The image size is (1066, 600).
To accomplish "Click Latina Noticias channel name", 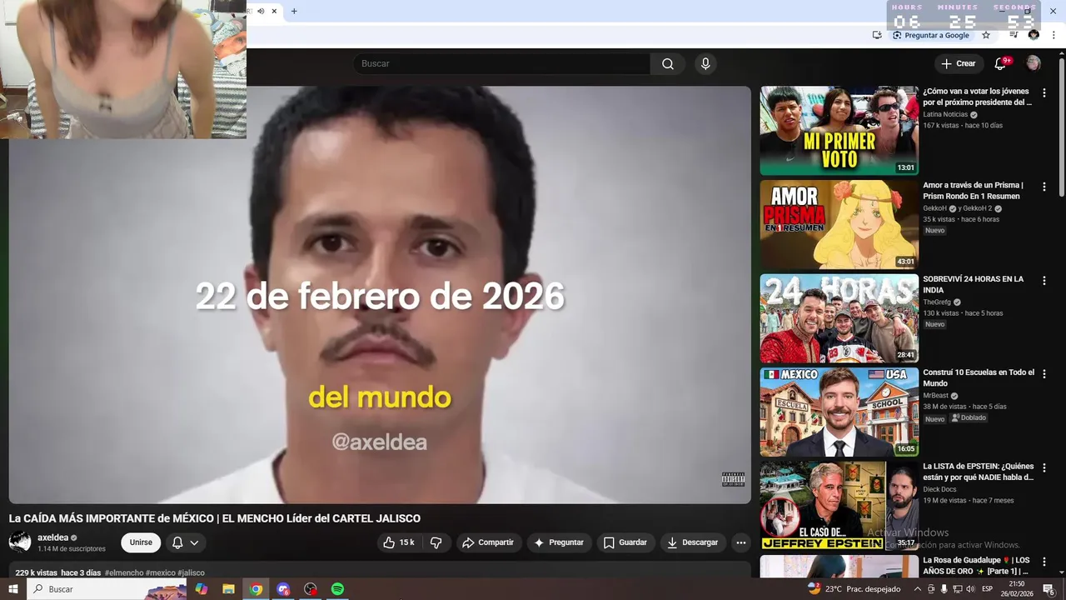I will [945, 114].
